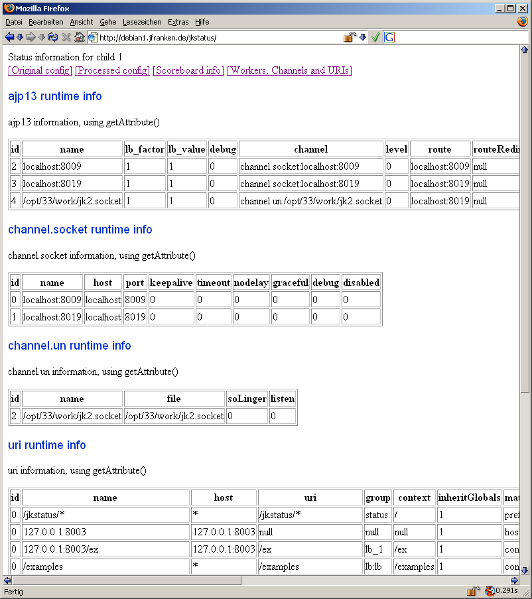Click 'lb_factor' column header in ajp13 table
Viewport: 532px width, 599px height.
pyautogui.click(x=145, y=149)
